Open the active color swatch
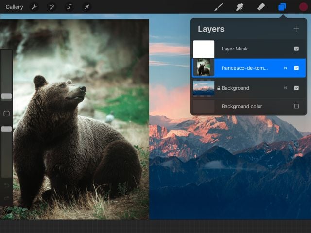311x233 pixels. point(303,7)
